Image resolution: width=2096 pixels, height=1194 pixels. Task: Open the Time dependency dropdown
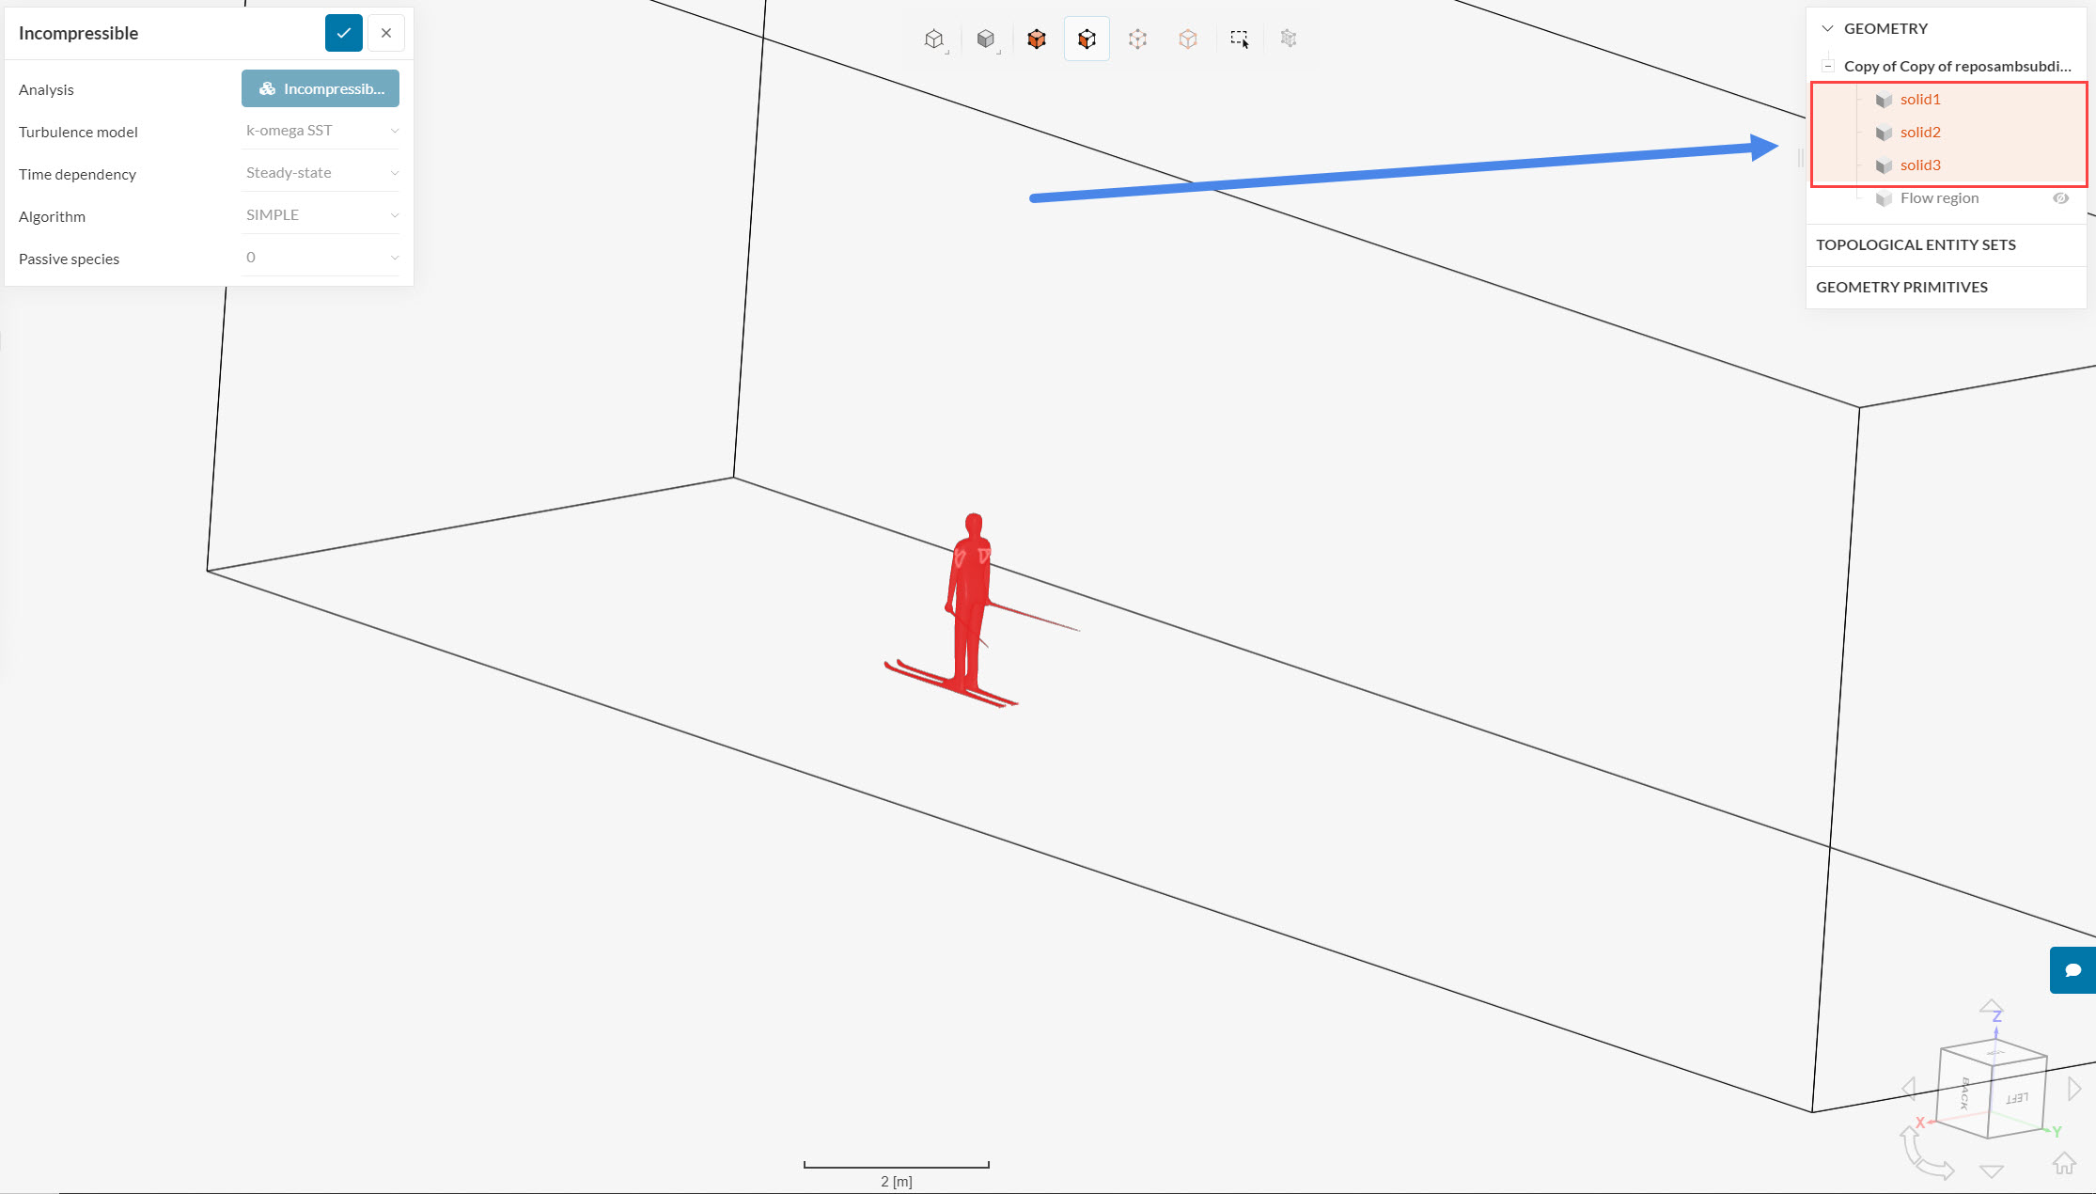(321, 173)
